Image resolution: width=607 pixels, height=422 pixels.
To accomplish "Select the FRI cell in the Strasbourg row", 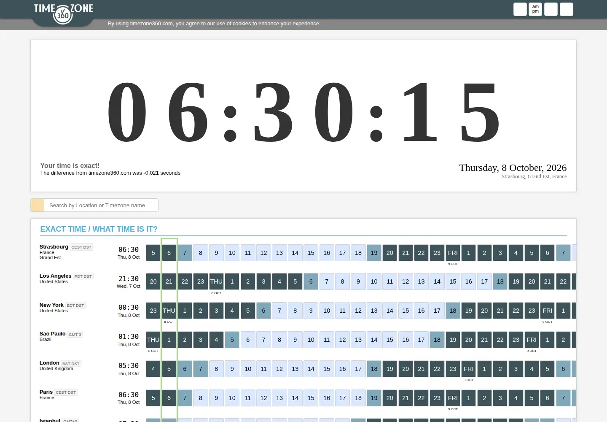I will point(453,253).
